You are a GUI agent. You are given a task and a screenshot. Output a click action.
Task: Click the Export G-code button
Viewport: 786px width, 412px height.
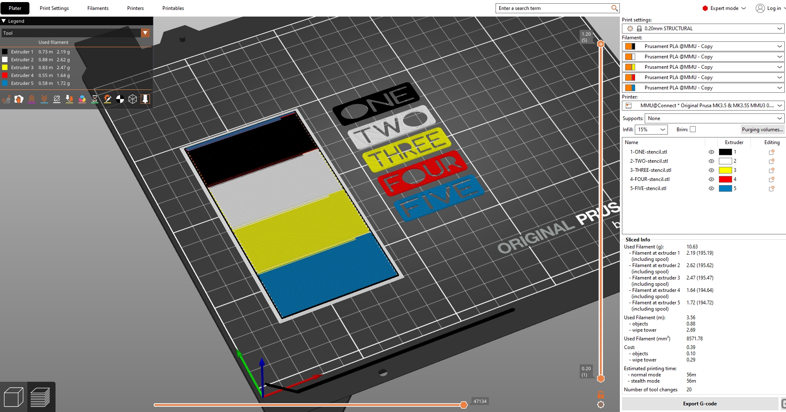click(x=700, y=404)
